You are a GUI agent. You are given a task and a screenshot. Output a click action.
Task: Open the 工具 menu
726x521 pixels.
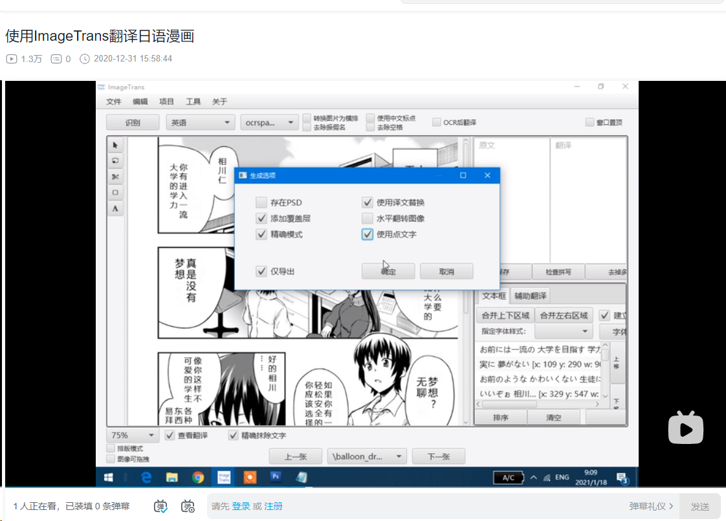tap(193, 102)
